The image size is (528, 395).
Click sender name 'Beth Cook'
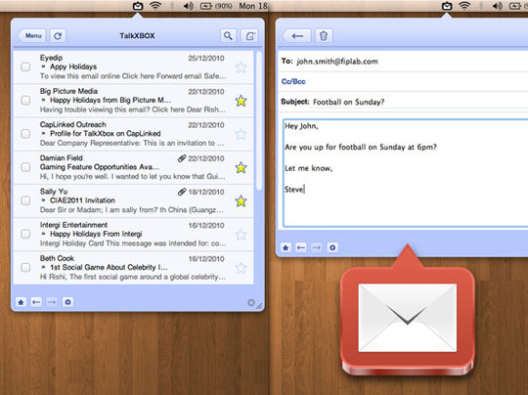point(57,258)
